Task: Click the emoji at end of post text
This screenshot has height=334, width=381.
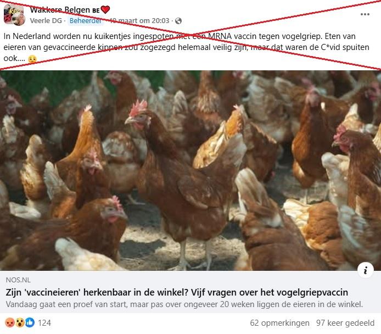Action: (x=32, y=59)
